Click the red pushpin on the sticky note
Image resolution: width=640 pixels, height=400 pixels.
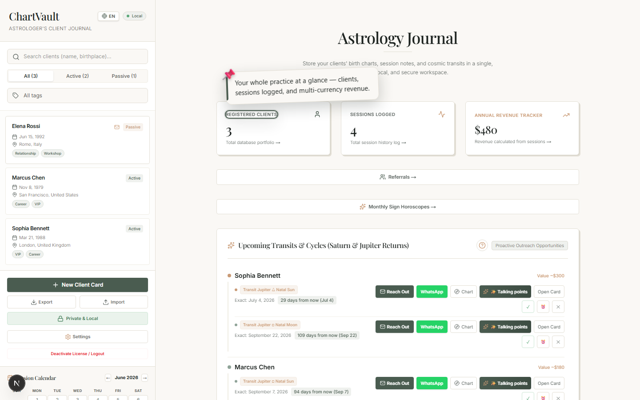click(x=229, y=74)
